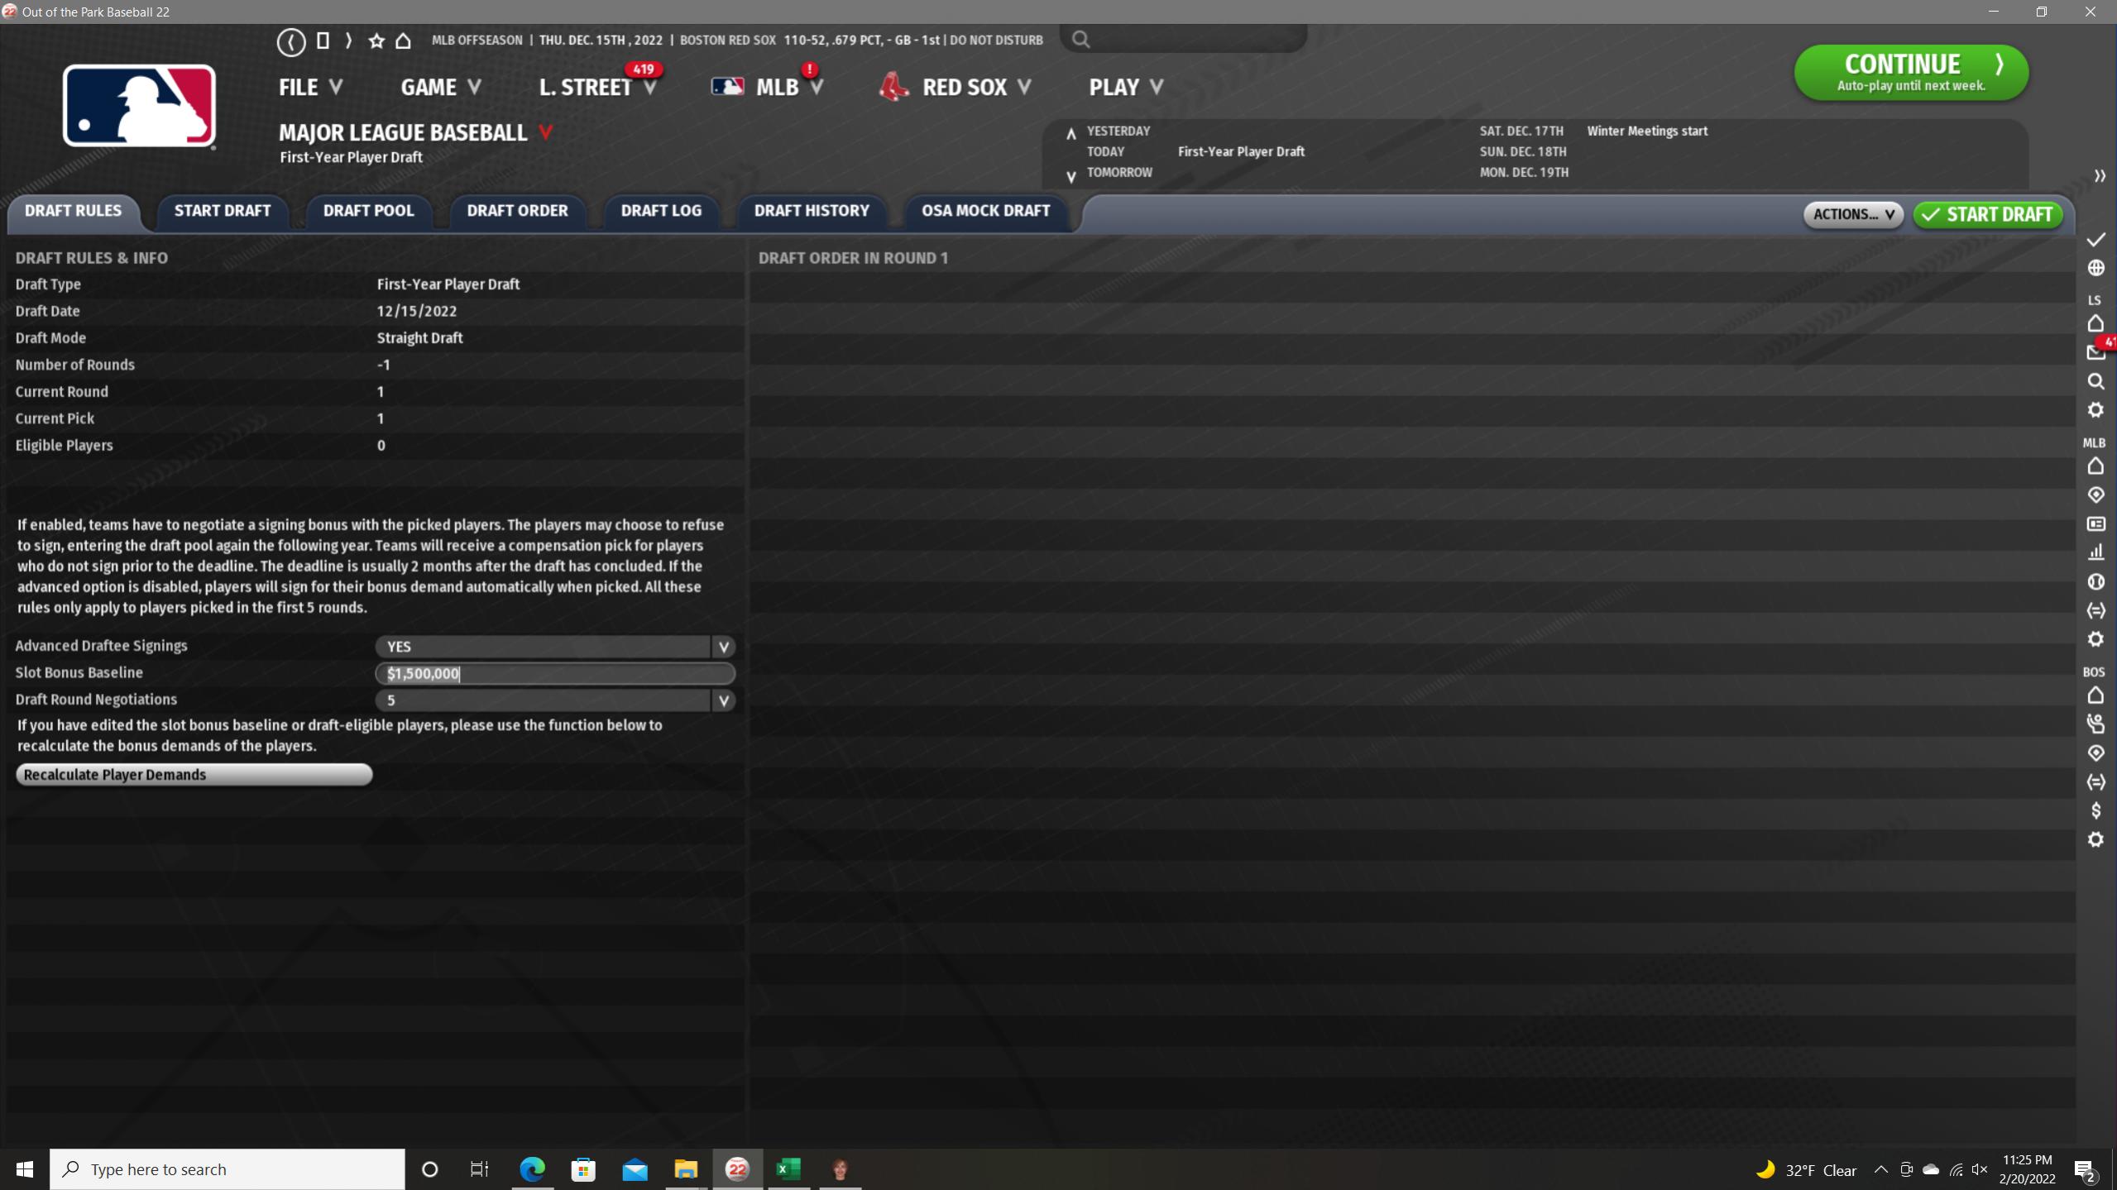
Task: Click the globe icon in sidebar
Action: (x=2095, y=268)
